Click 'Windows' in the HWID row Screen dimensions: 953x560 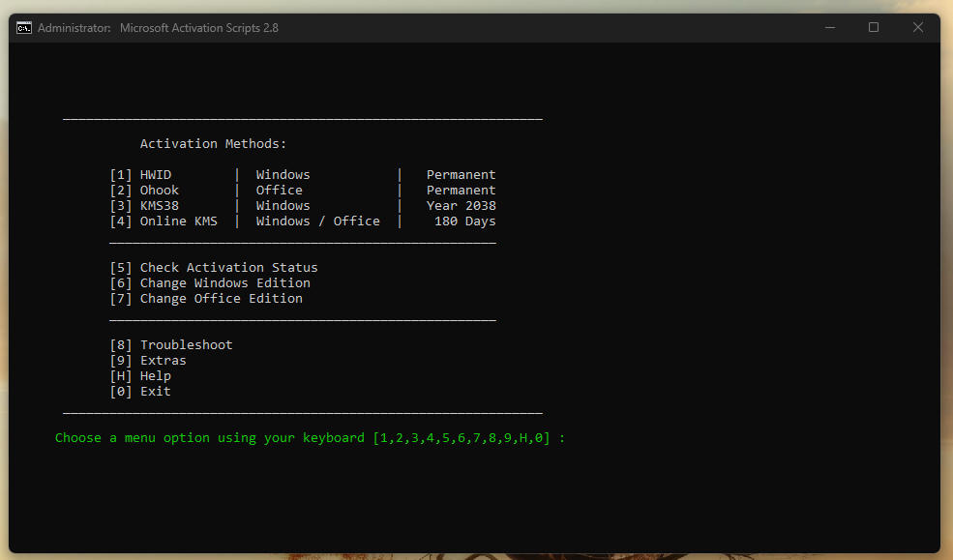(x=283, y=175)
